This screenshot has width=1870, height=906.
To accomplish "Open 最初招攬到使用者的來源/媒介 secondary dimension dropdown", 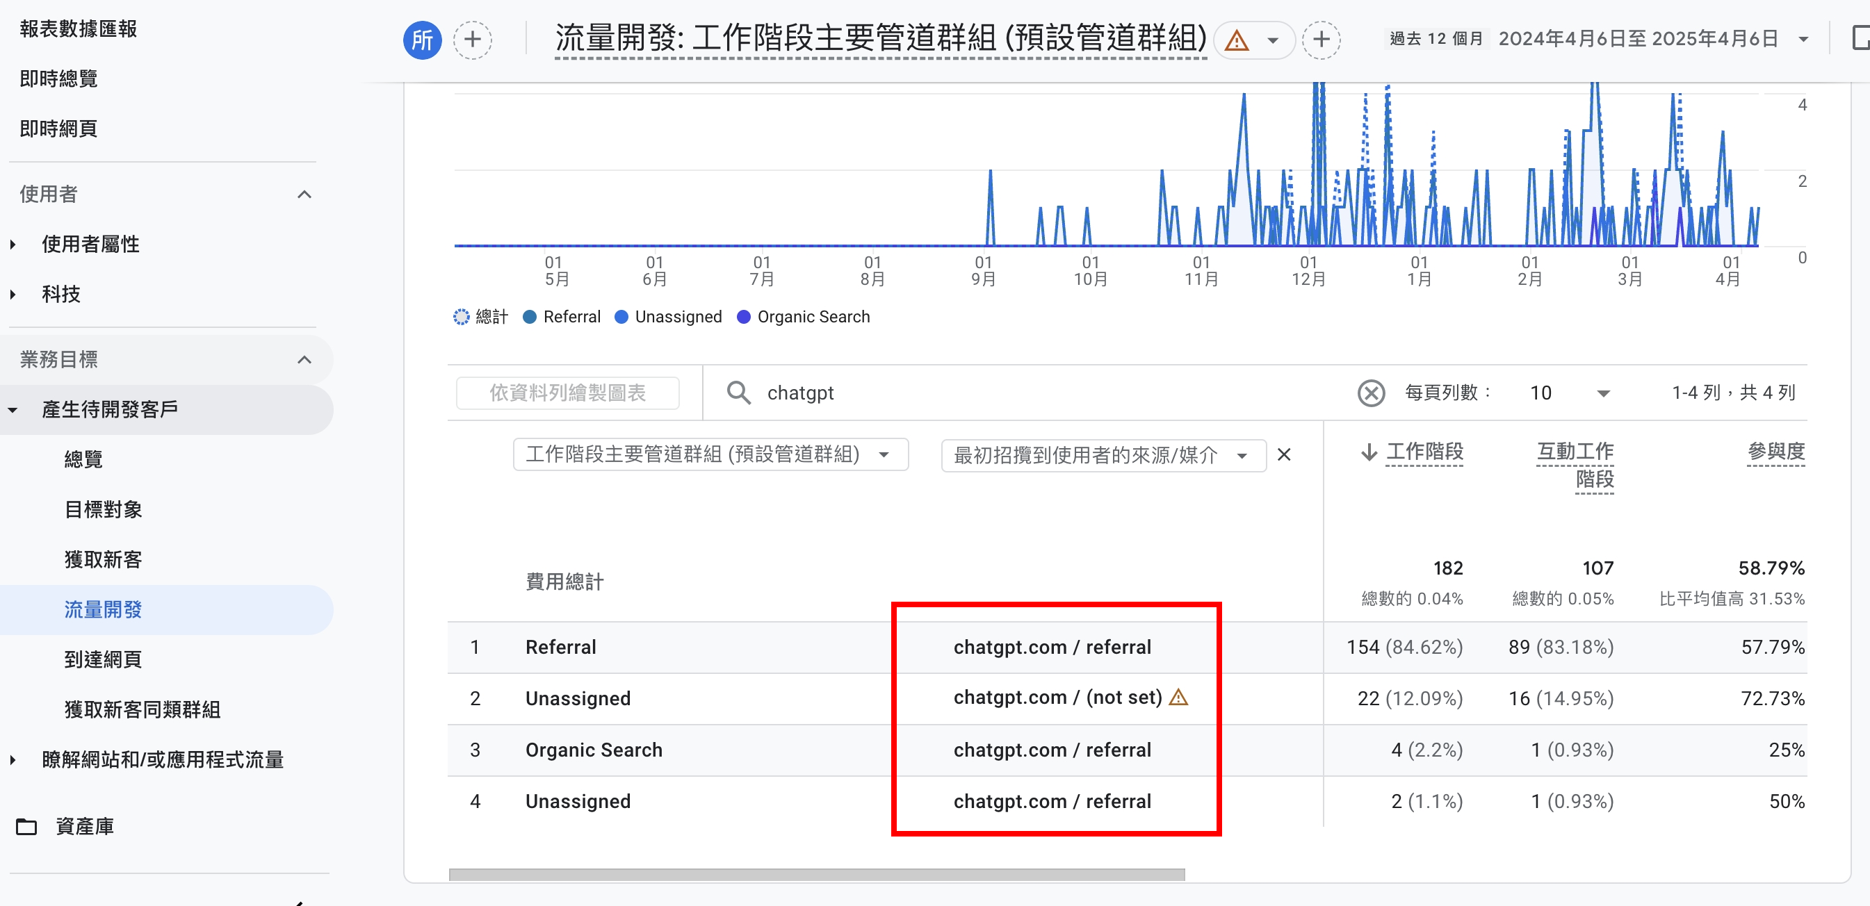I will (1103, 455).
